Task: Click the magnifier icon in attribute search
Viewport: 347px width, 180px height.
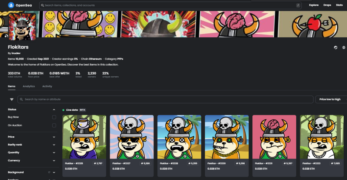Action: [x=22, y=99]
